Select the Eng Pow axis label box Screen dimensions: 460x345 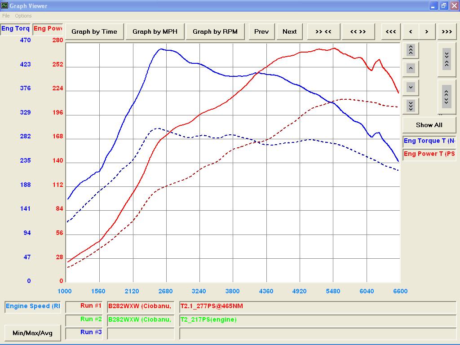point(48,29)
